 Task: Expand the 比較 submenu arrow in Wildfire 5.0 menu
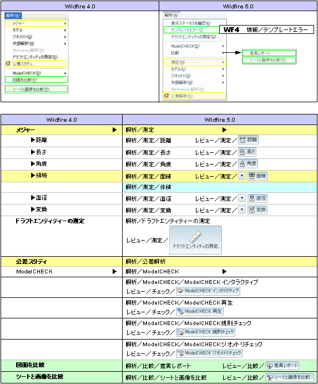[223, 53]
